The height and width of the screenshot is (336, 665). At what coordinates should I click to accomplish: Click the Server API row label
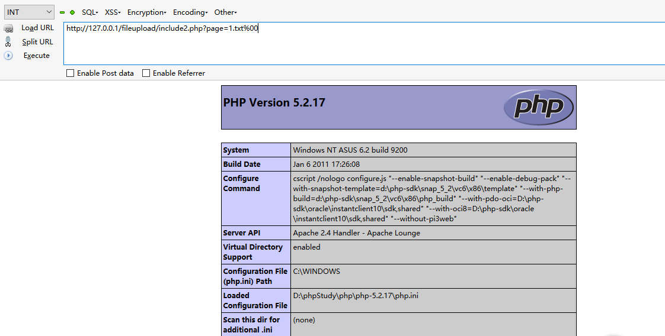pyautogui.click(x=242, y=232)
